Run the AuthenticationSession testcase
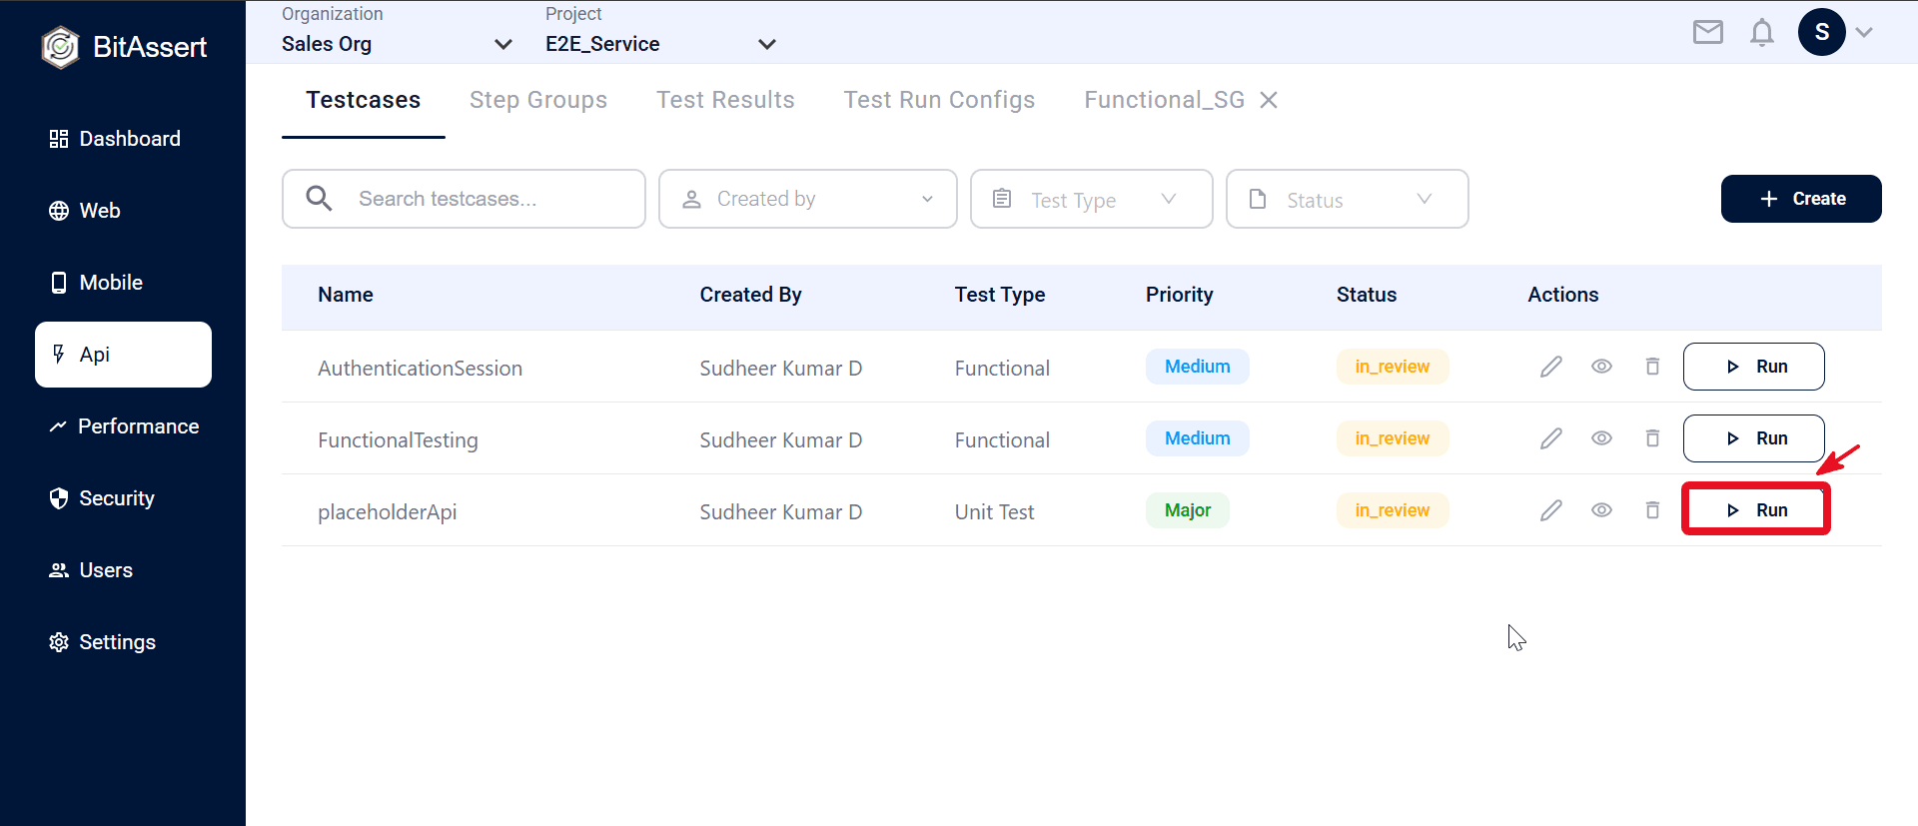This screenshot has height=826, width=1918. pos(1754,367)
